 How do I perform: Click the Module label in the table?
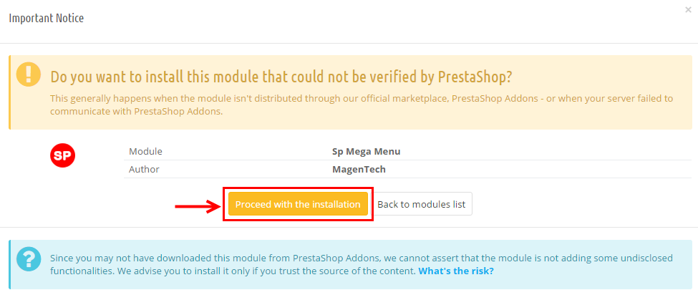click(x=145, y=151)
